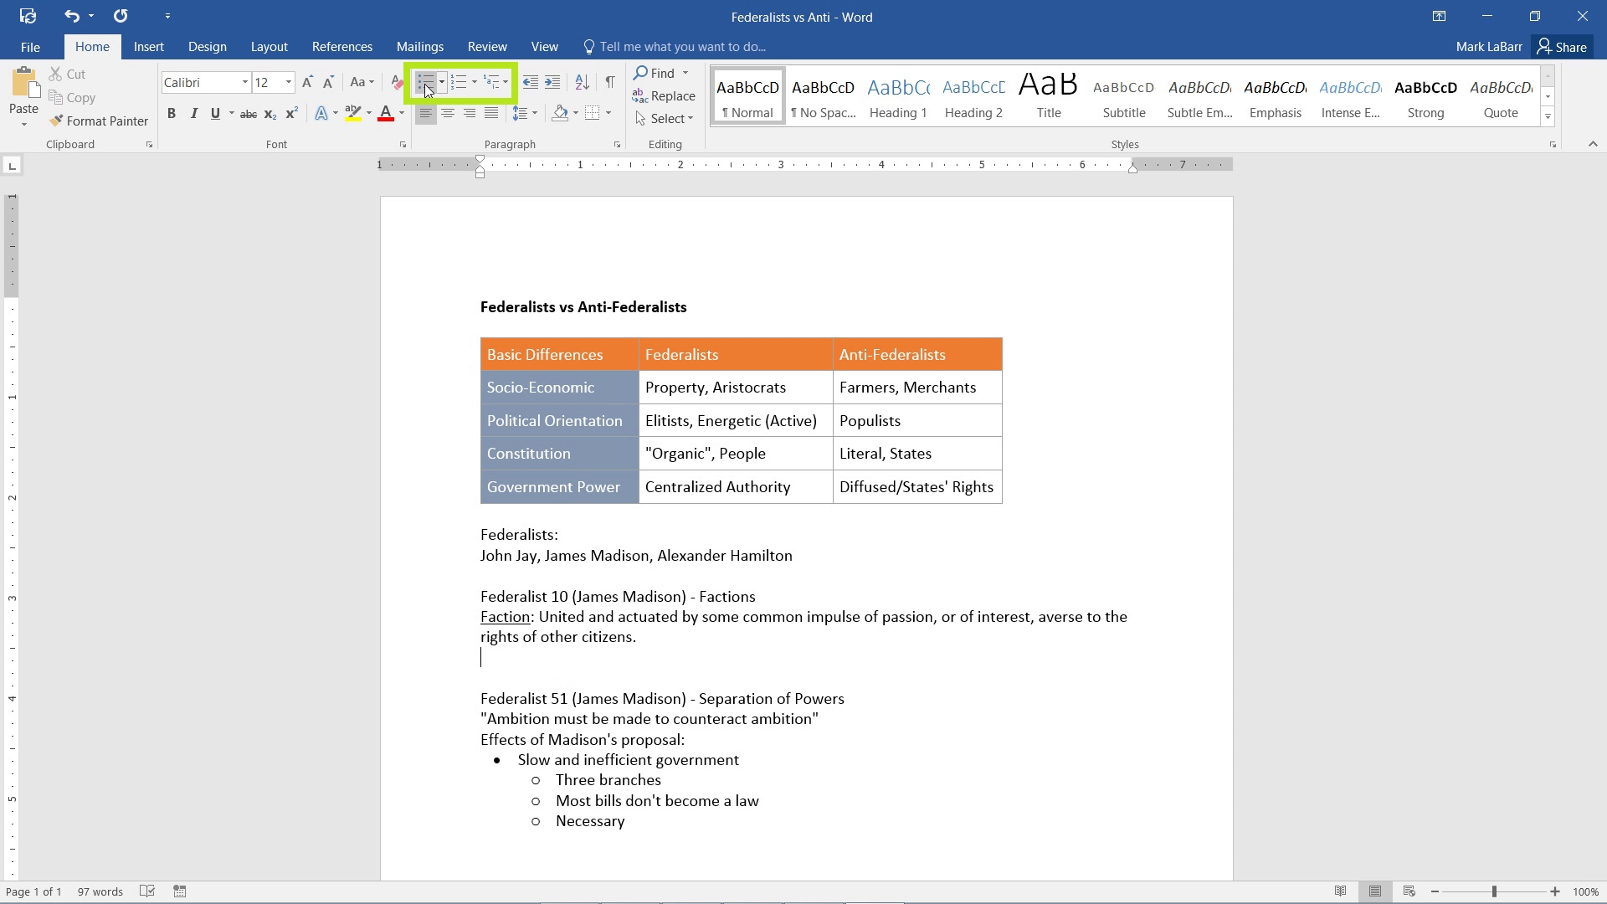Viewport: 1607px width, 904px height.
Task: Toggle Bold formatting
Action: click(x=172, y=113)
